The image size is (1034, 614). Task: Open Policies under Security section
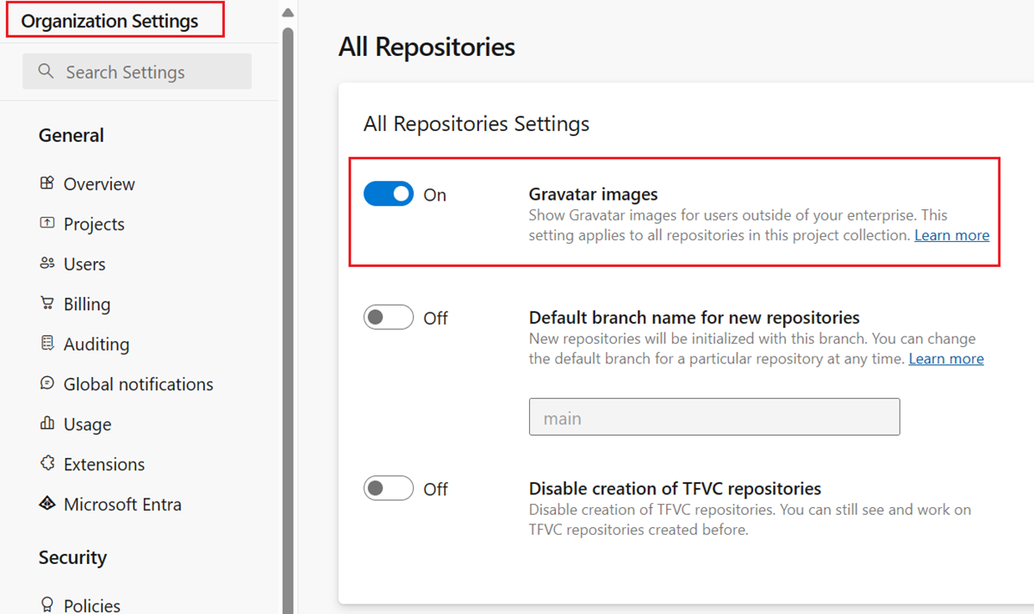[91, 605]
